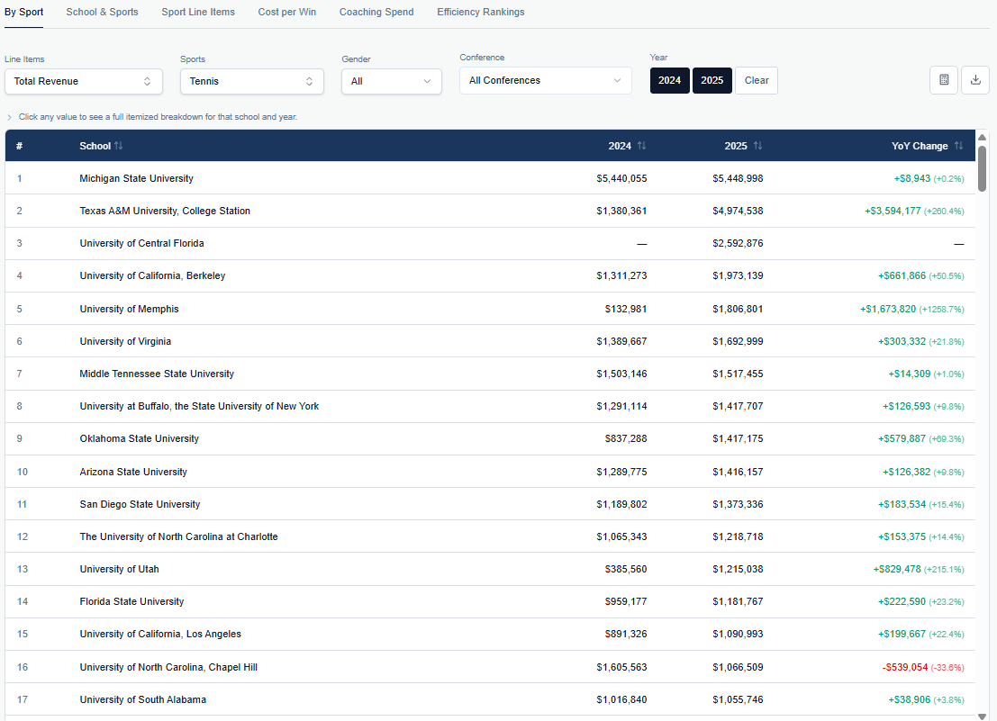Image resolution: width=997 pixels, height=721 pixels.
Task: Click Texas A&M YoY change +$3,594,177
Action: 893,211
